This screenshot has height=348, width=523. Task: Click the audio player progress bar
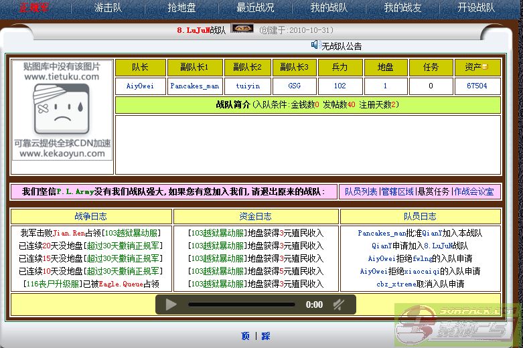(241, 304)
